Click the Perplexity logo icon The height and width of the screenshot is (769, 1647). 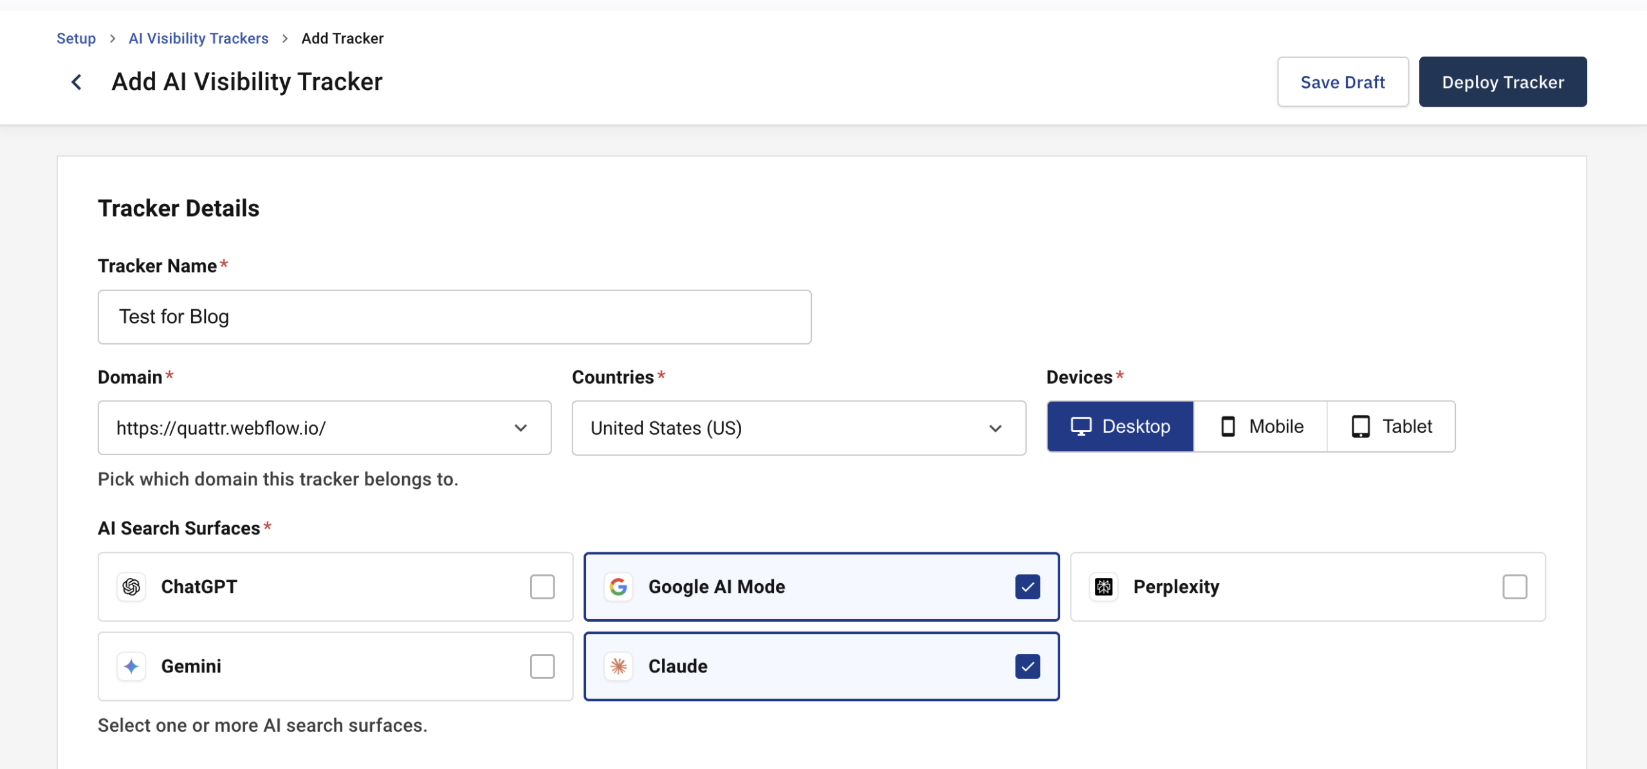point(1104,586)
